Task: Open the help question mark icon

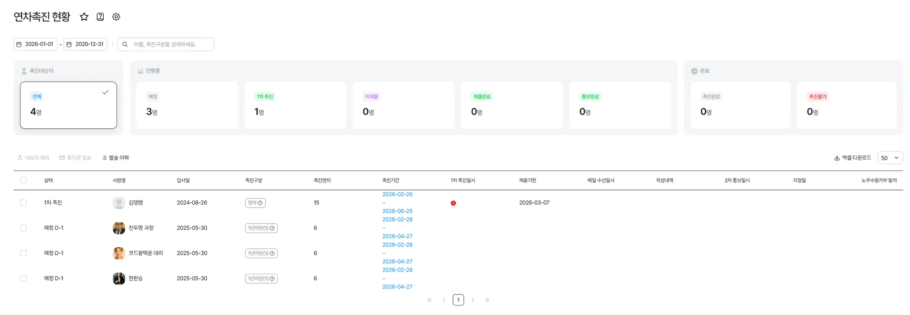Action: click(100, 17)
